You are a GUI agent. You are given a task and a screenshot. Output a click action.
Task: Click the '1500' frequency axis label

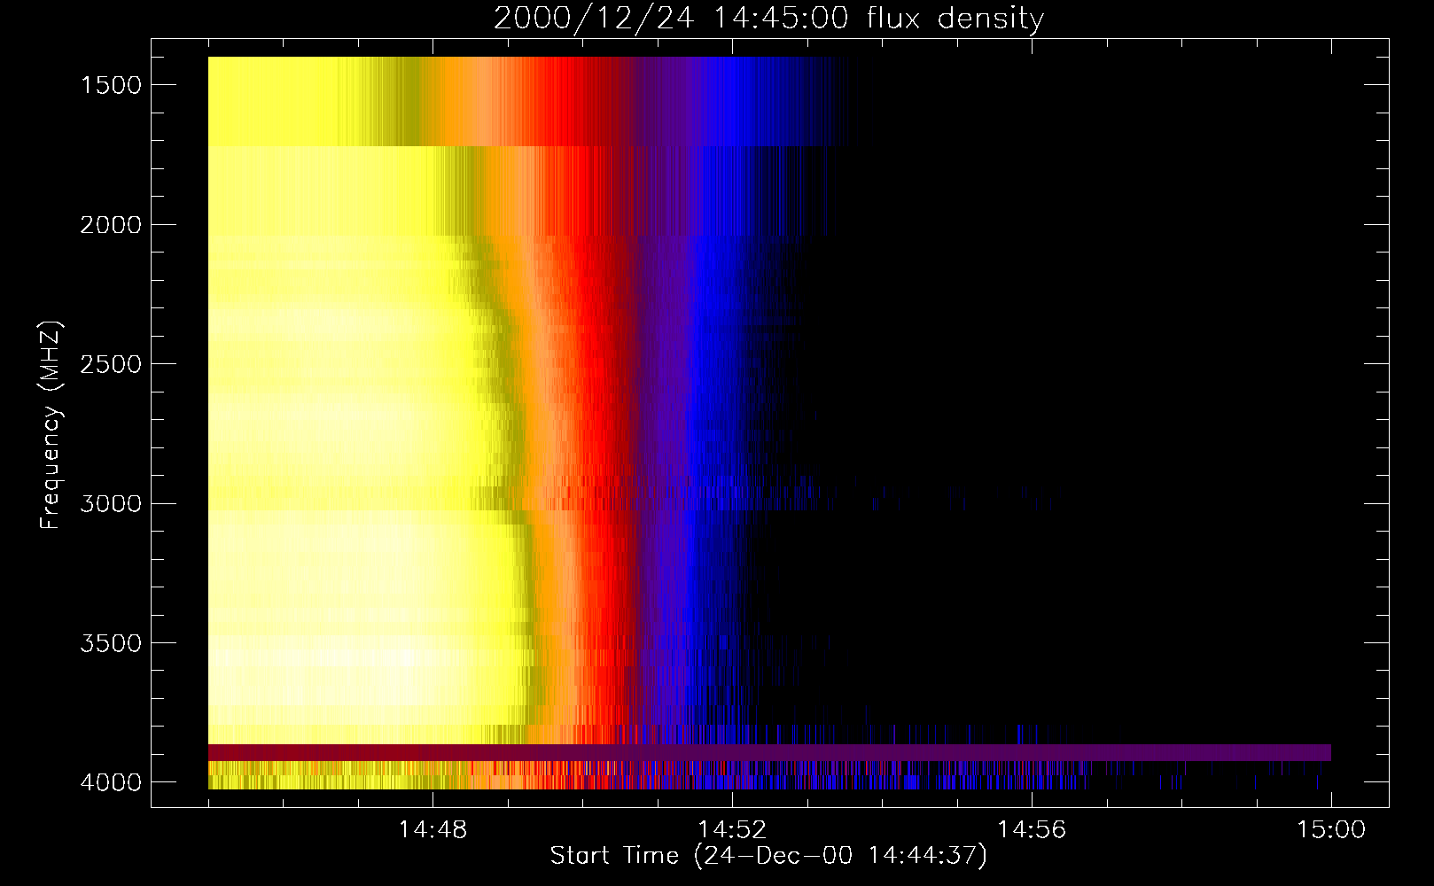tap(111, 85)
